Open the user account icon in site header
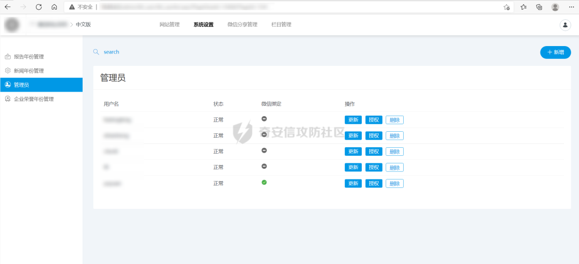The width and height of the screenshot is (579, 264). [565, 25]
